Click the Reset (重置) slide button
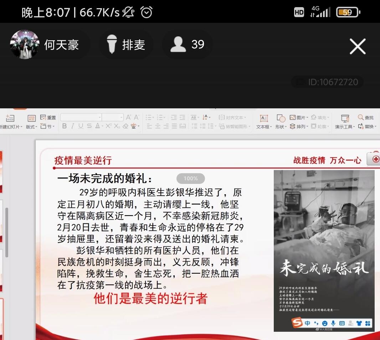 pos(48,117)
